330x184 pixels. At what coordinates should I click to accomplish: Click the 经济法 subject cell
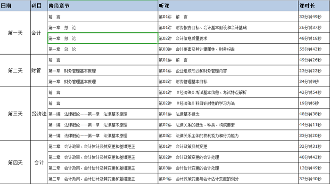39,114
